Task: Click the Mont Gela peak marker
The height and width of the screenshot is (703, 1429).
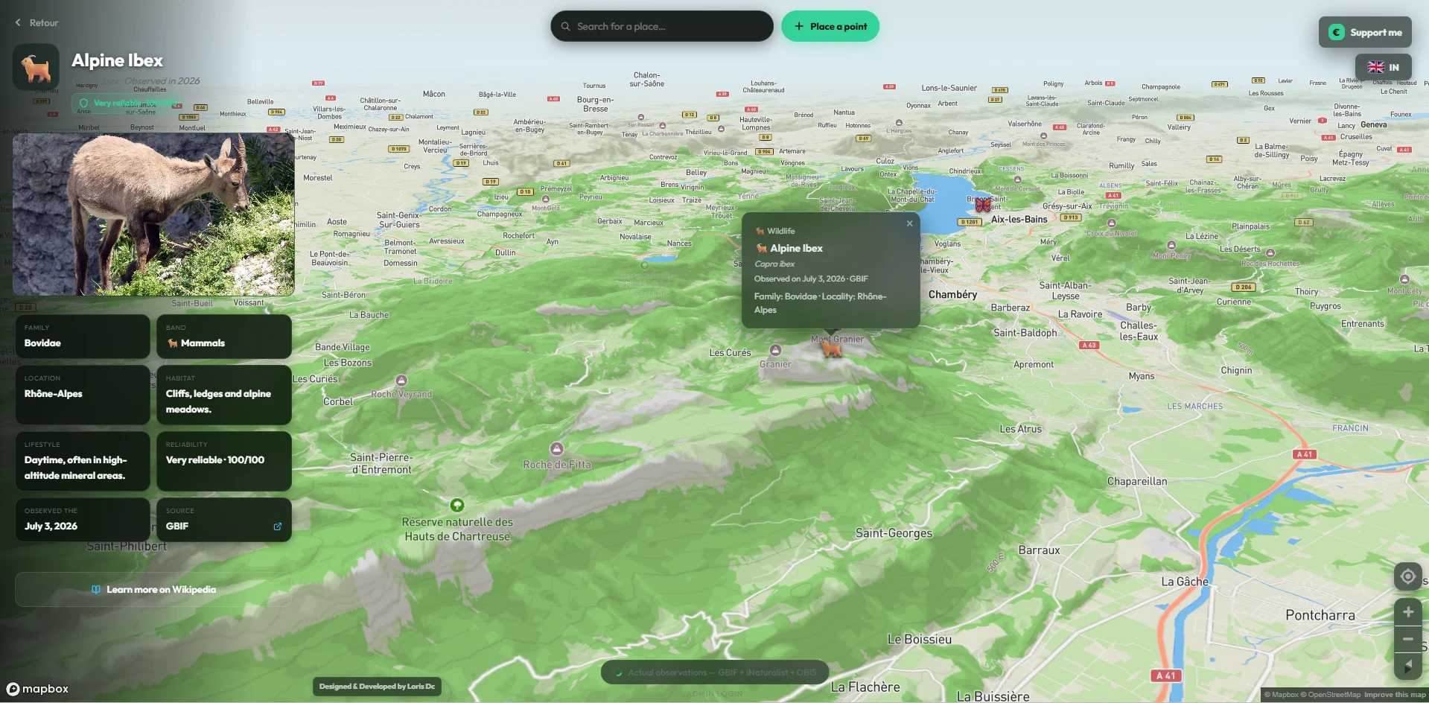Action: (x=546, y=200)
